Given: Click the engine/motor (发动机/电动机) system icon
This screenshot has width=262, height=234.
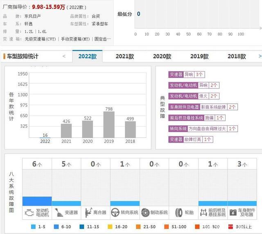Looking at the screenshot, I should 30,212.
